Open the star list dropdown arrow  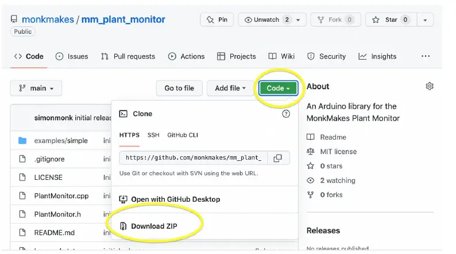(x=425, y=20)
